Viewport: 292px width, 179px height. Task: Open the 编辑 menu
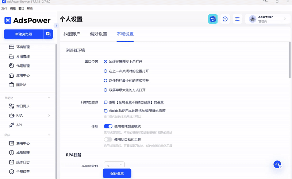click(x=13, y=8)
